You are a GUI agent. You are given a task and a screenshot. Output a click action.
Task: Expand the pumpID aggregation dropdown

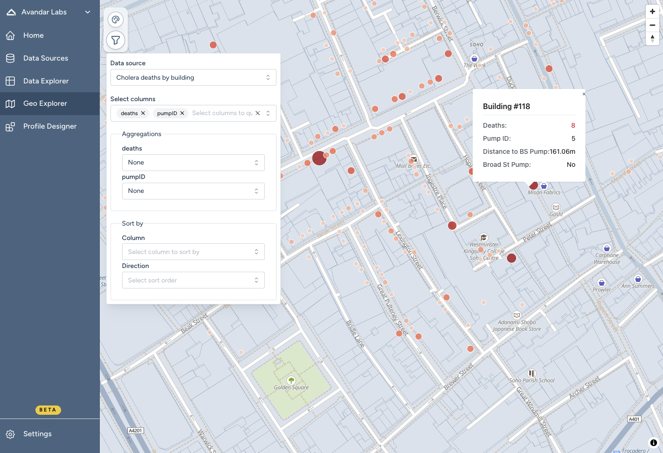pyautogui.click(x=193, y=191)
